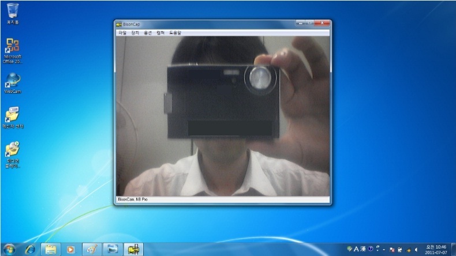Close the BisonCap window
456x256 pixels.
(322, 23)
